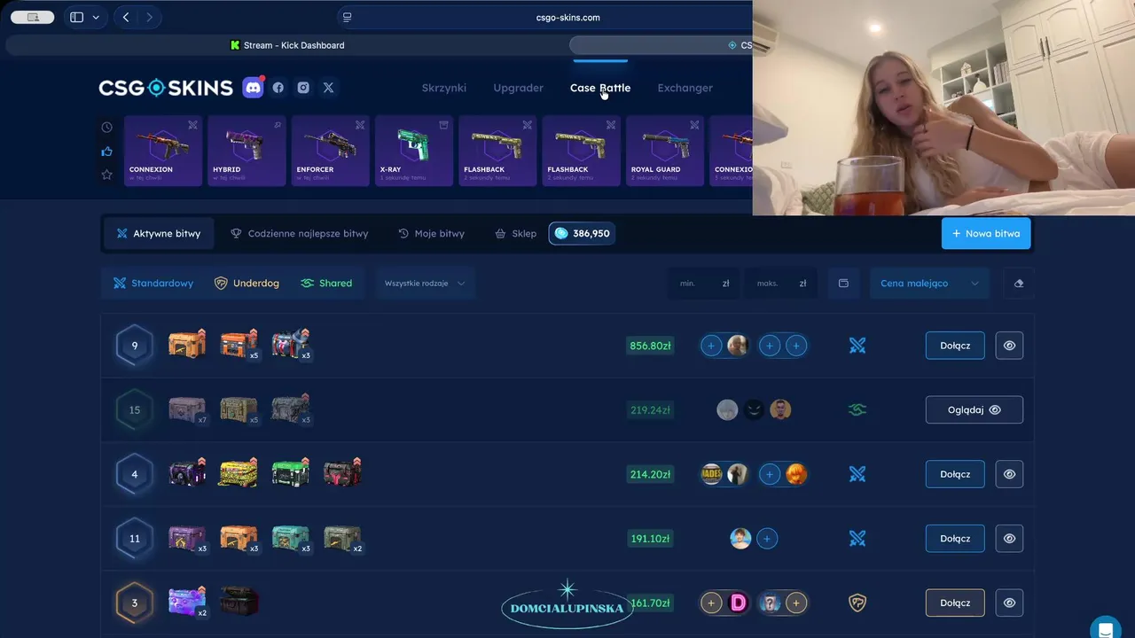Open the X-RAY drop card
The image size is (1135, 638).
click(414, 151)
